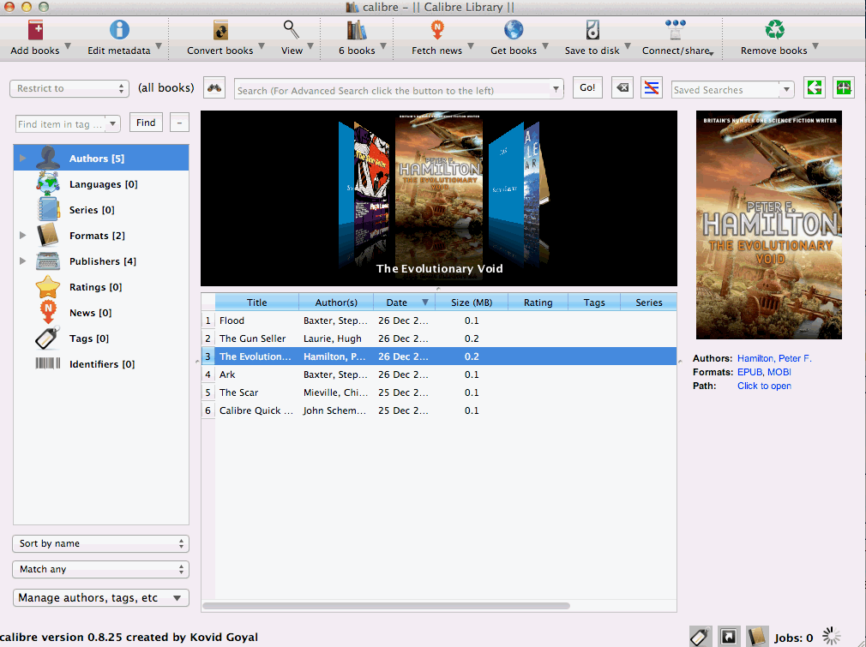Toggle the book details button in status bar

[757, 637]
